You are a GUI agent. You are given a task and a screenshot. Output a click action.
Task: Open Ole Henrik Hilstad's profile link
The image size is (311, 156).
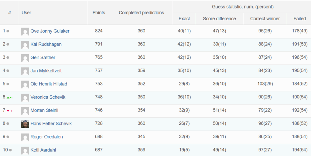coord(49,84)
